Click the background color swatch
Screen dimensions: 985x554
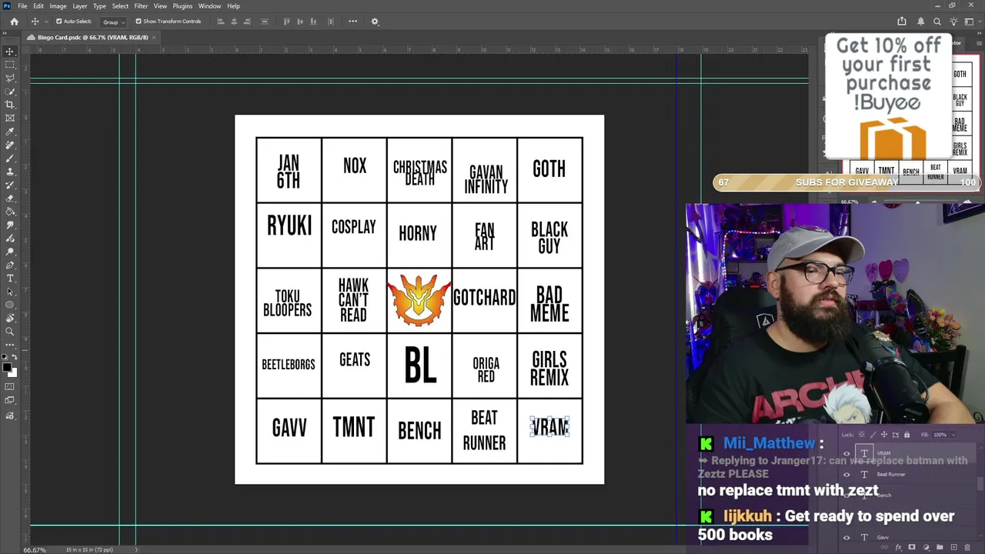tap(14, 373)
